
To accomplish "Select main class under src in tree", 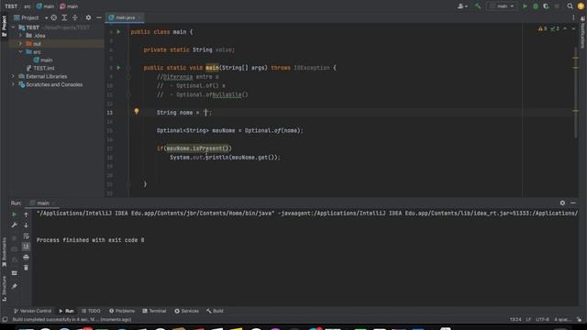I will pos(43,60).
